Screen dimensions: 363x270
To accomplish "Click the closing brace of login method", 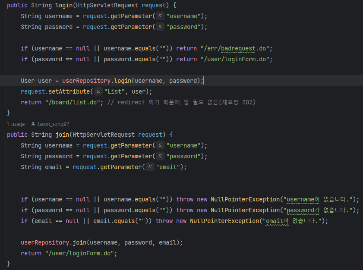I will (9, 113).
